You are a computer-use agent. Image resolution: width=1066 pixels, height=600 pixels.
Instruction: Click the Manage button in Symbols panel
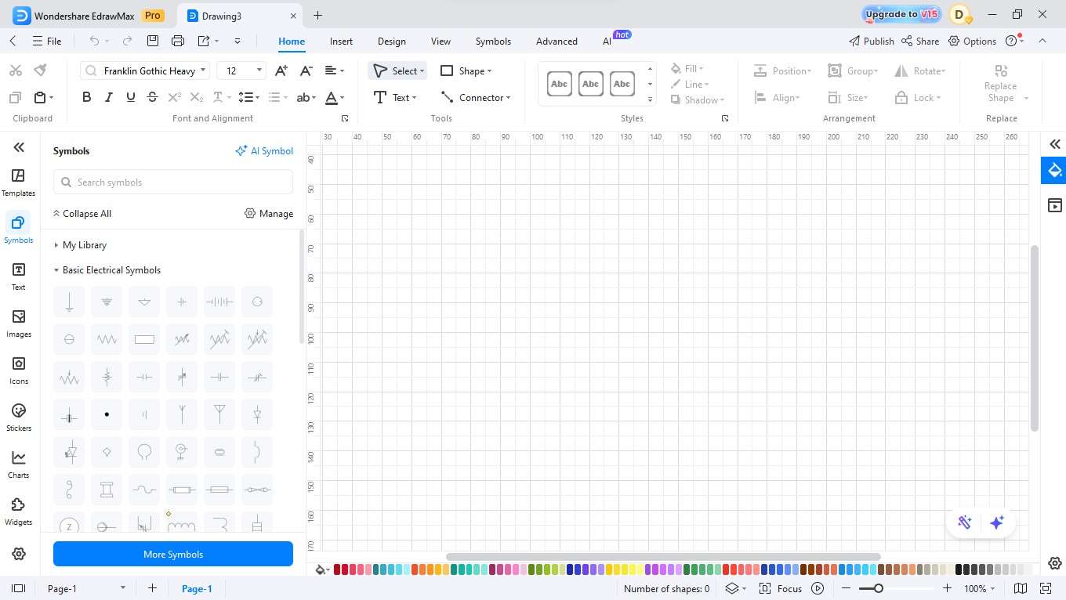click(x=269, y=213)
